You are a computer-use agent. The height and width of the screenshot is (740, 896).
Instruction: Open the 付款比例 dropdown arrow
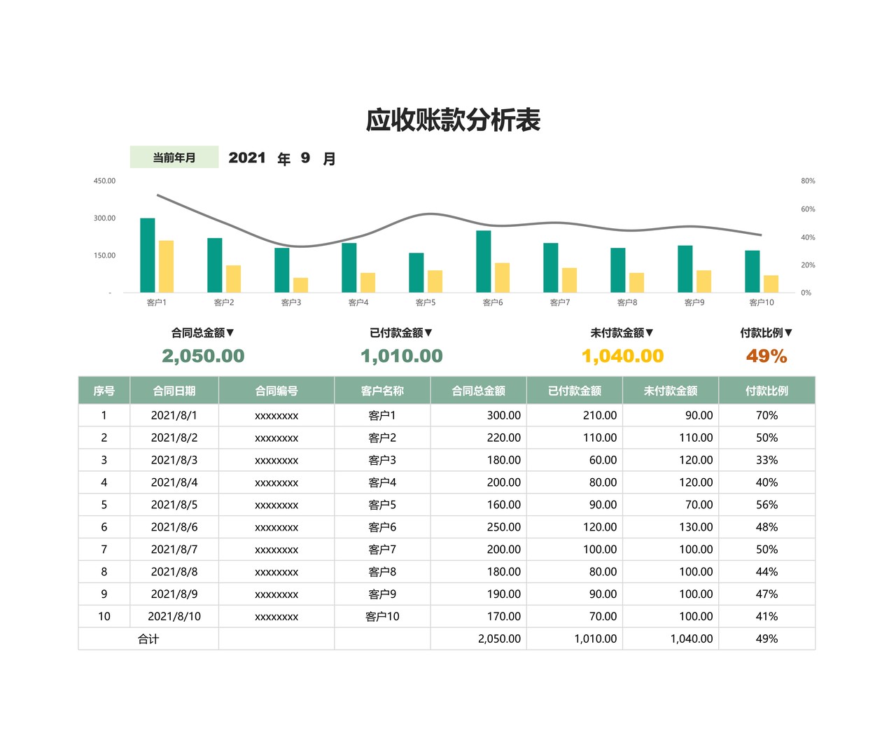pyautogui.click(x=789, y=333)
